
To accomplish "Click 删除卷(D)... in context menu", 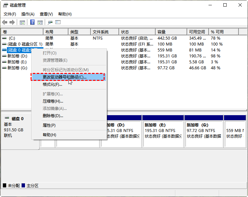I will click(x=53, y=116).
